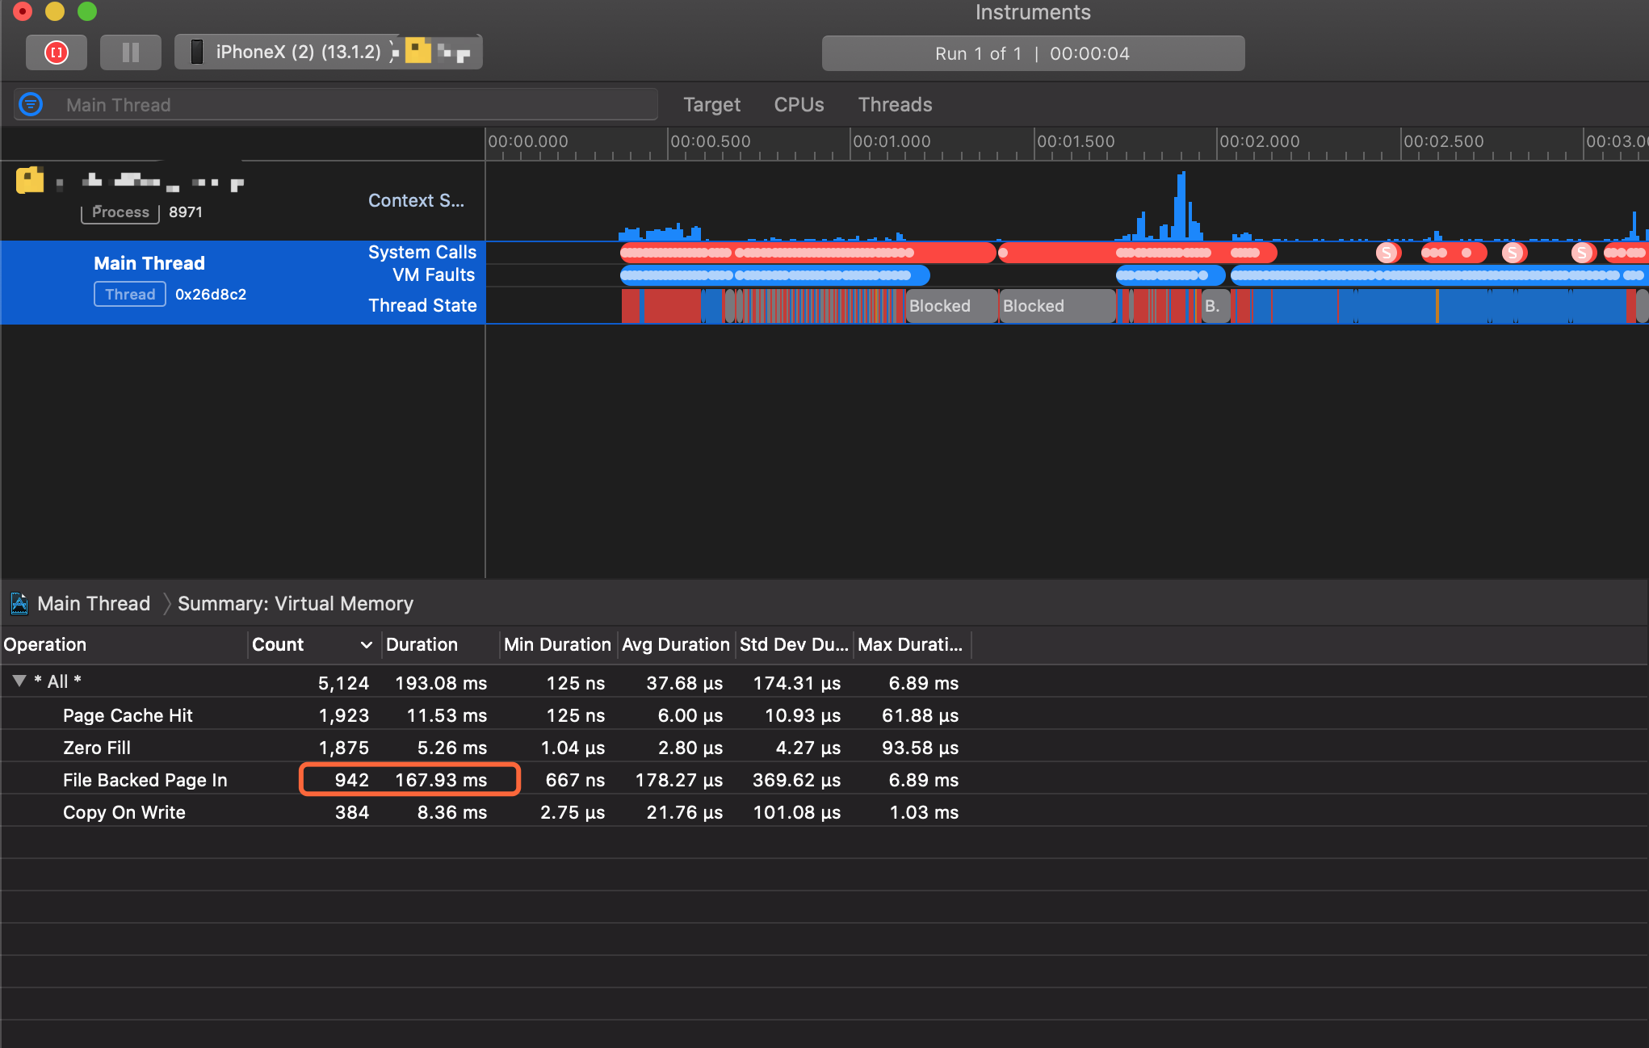This screenshot has width=1649, height=1048.
Task: Switch to the CPUs tab
Action: [x=799, y=105]
